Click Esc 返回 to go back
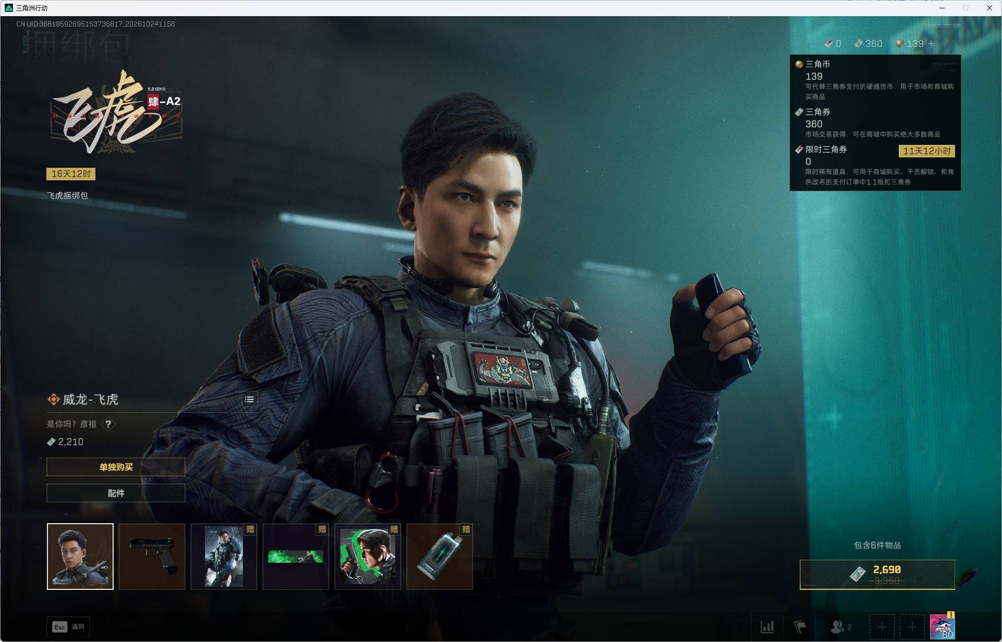Viewport: 1002px width, 642px height. coord(68,626)
